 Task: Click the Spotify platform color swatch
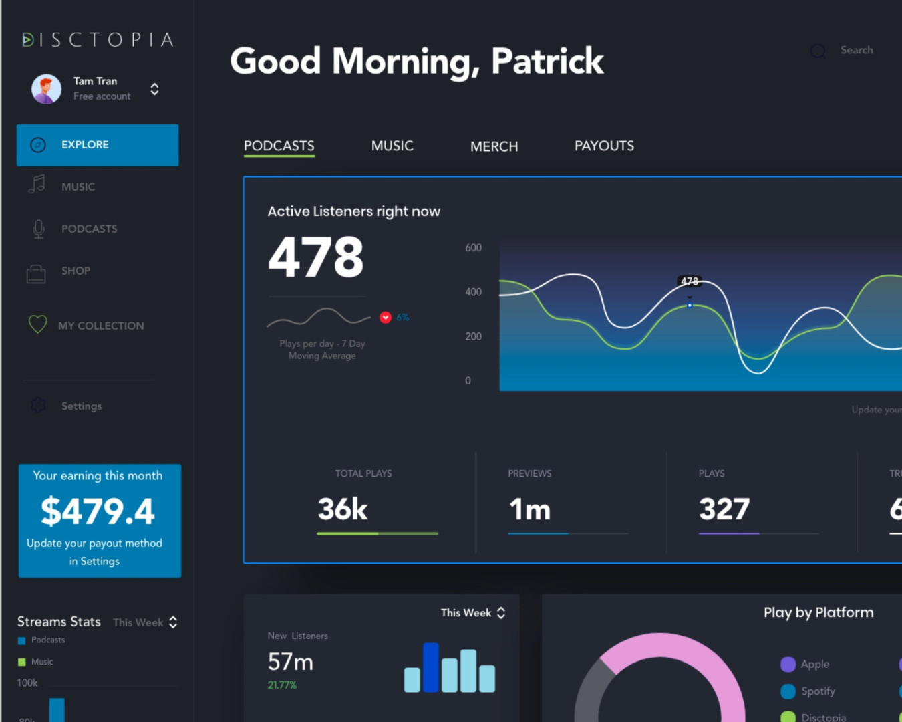point(788,691)
